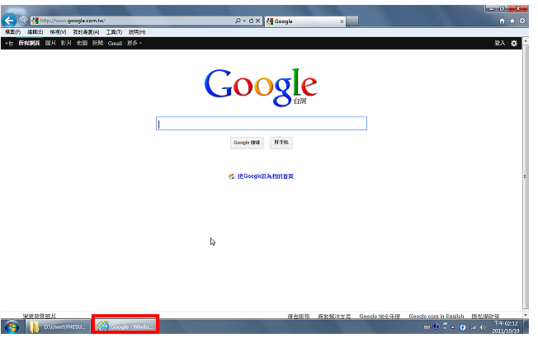
Task: Select 所有網頁 in the Google bar
Action: (29, 43)
